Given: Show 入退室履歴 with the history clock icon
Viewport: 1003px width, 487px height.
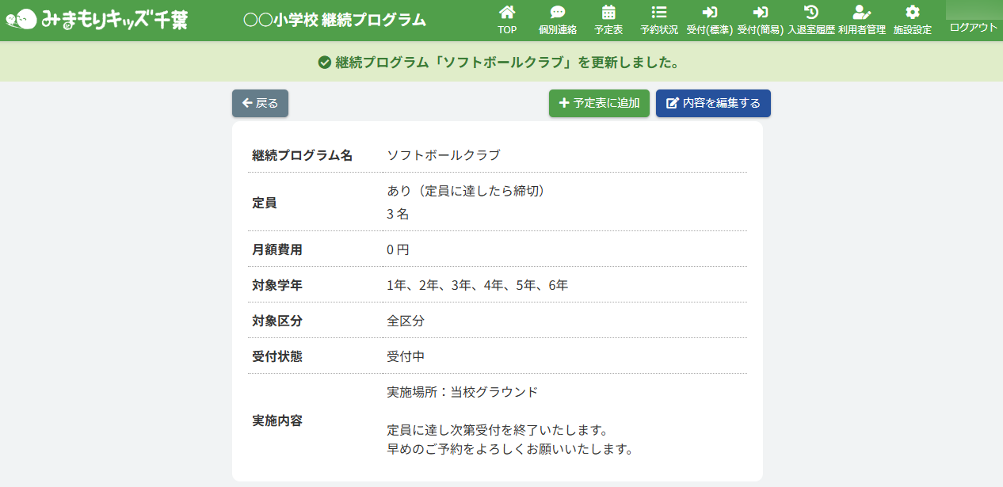Looking at the screenshot, I should coord(811,13).
